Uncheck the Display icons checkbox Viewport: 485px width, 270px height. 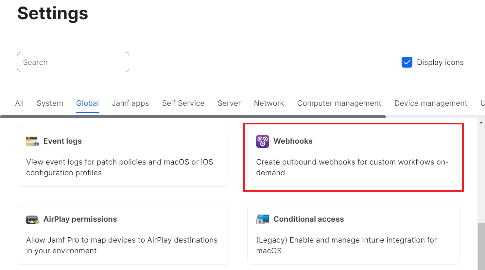407,62
